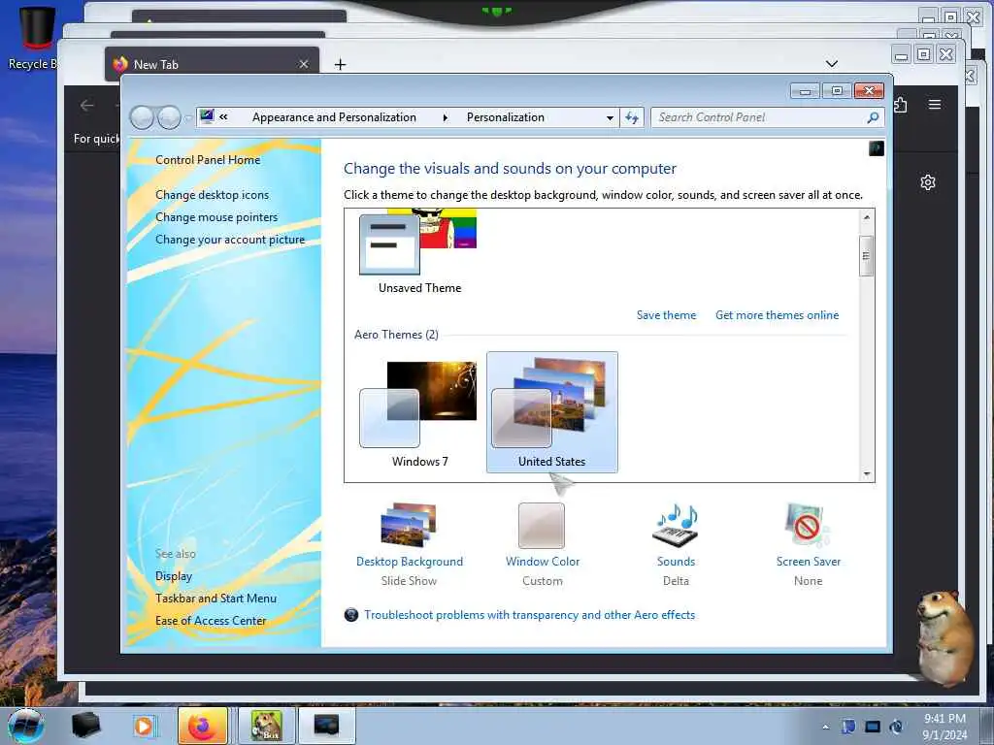
Task: Click the volume tray icon
Action: (896, 727)
